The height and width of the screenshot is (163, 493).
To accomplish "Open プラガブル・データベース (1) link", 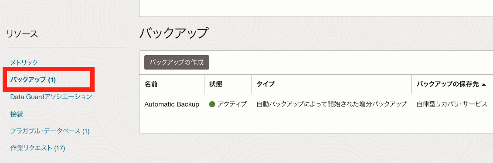I will click(x=50, y=131).
